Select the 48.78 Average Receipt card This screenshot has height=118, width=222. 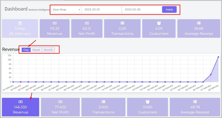[x=195, y=107]
